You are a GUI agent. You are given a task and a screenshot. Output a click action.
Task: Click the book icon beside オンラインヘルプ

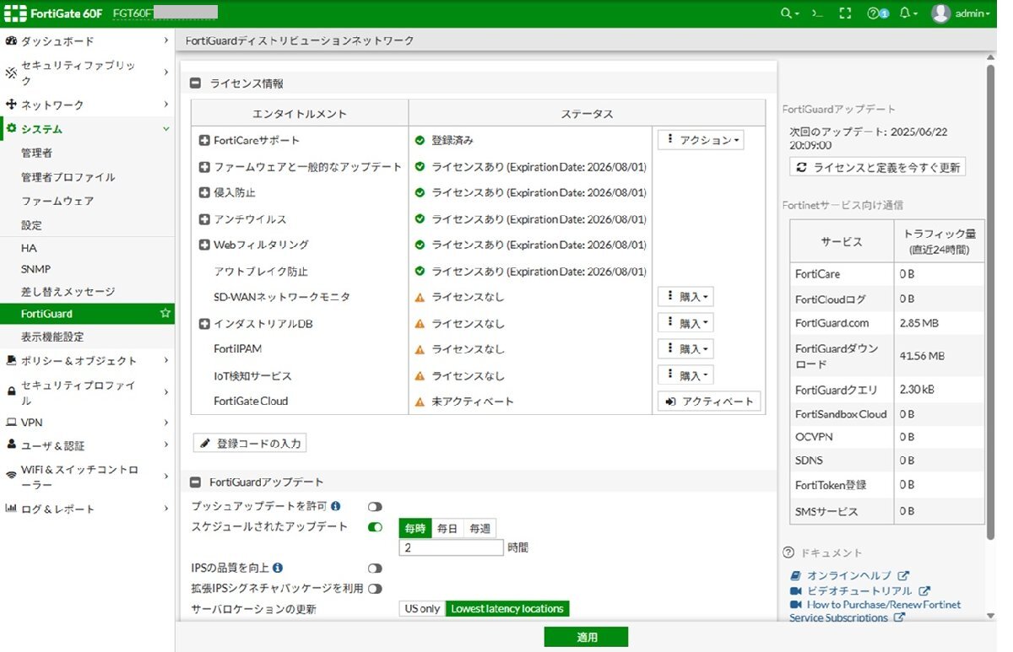coord(795,576)
